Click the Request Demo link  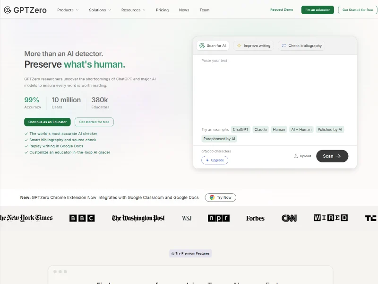pos(282,10)
